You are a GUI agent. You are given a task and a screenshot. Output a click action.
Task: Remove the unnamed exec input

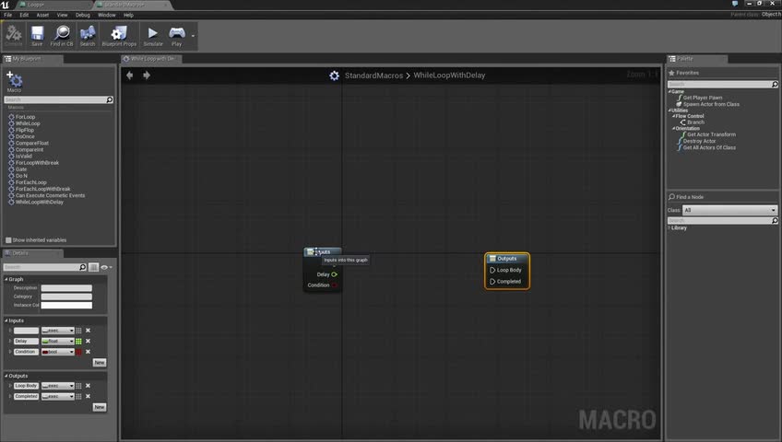88,331
